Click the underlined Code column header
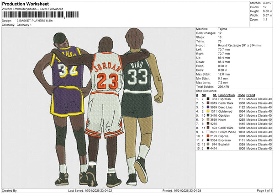The width and height of the screenshot is (274, 194). (x=241, y=95)
